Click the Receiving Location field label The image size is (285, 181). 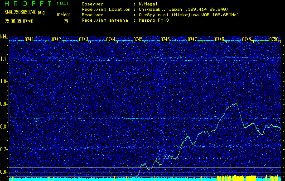click(x=106, y=10)
